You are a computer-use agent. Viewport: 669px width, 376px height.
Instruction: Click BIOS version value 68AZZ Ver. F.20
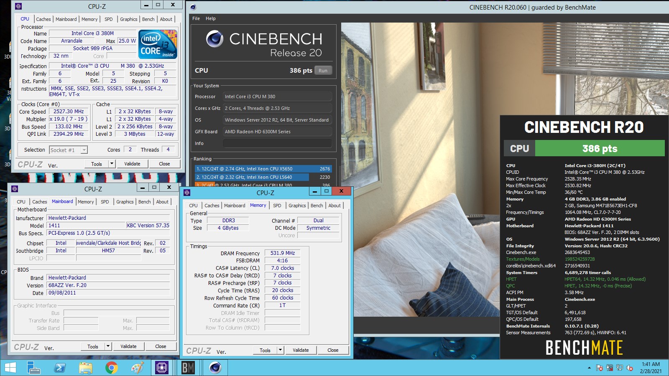(108, 285)
